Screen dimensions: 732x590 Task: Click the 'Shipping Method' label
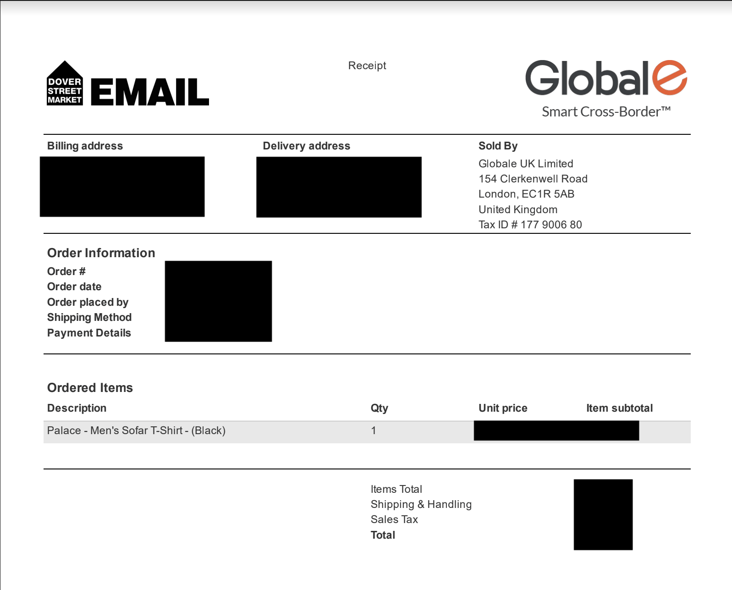(89, 317)
